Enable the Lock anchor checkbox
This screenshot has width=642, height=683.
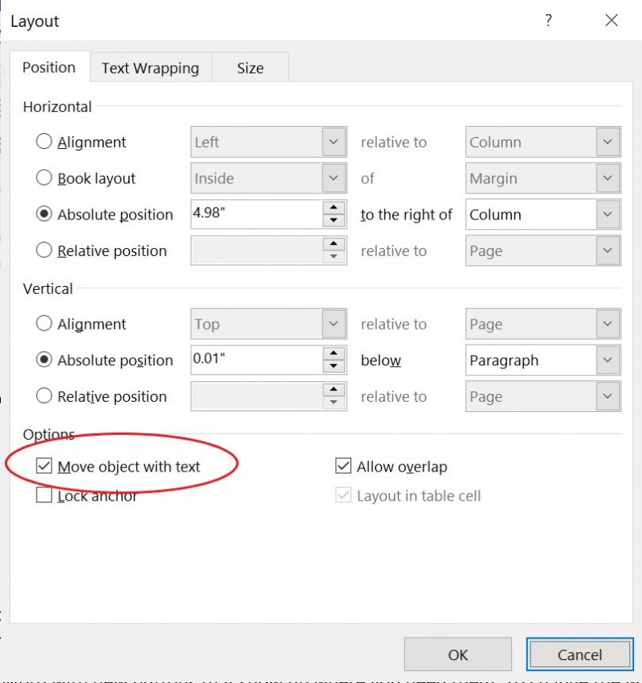click(x=44, y=496)
